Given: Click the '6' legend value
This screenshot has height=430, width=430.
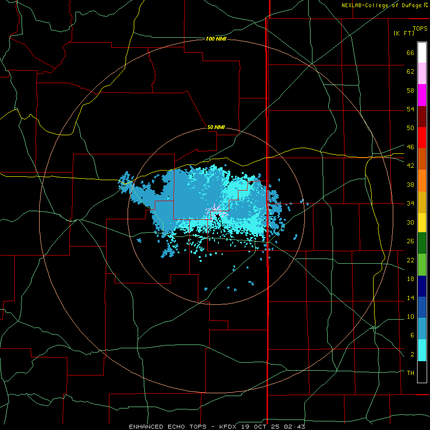Looking at the screenshot, I should (412, 335).
